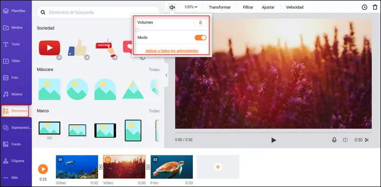
Task: Open the Foto sidebar section
Action: click(11, 78)
